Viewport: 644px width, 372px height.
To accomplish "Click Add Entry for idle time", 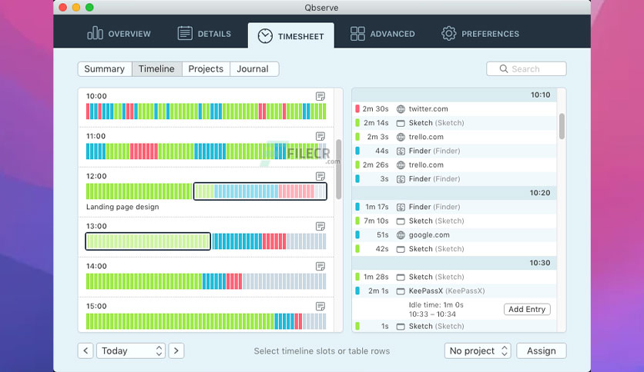I will [x=527, y=309].
